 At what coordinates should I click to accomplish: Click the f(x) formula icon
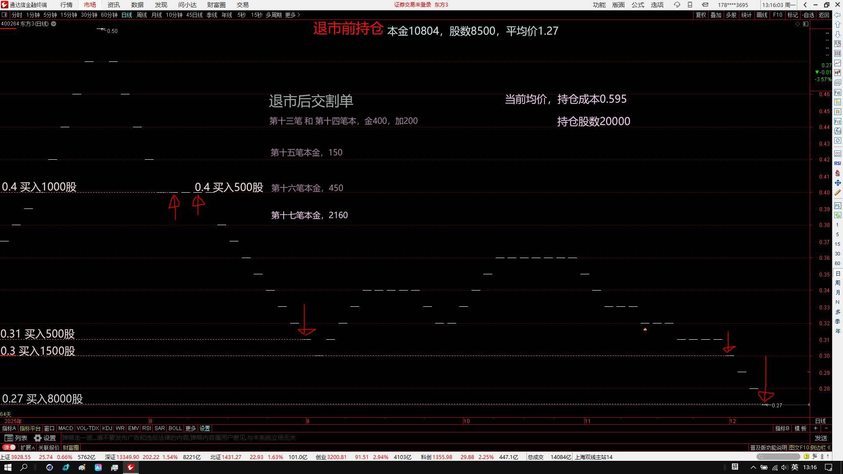coord(838,131)
